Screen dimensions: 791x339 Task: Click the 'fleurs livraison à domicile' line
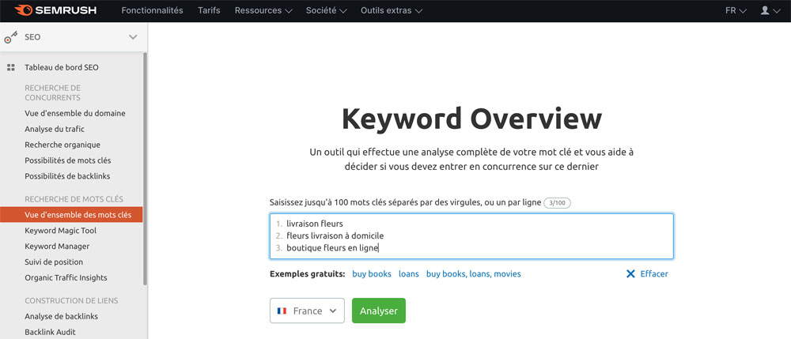(335, 235)
